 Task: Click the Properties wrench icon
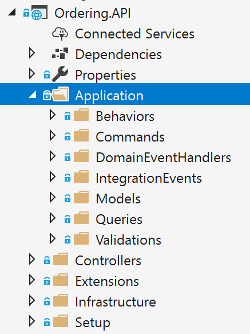pos(60,74)
